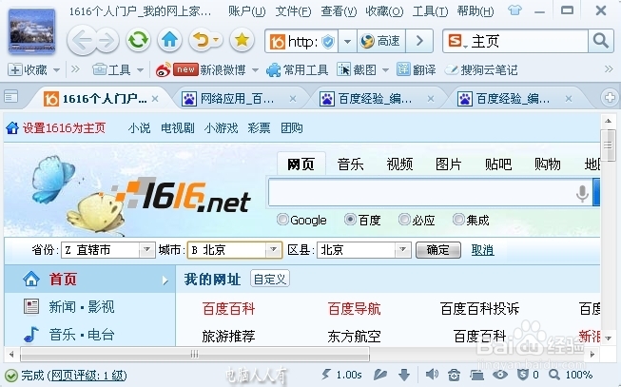The height and width of the screenshot is (387, 621).
Task: Open 搜狗云笔记 cloud notes
Action: [x=481, y=70]
